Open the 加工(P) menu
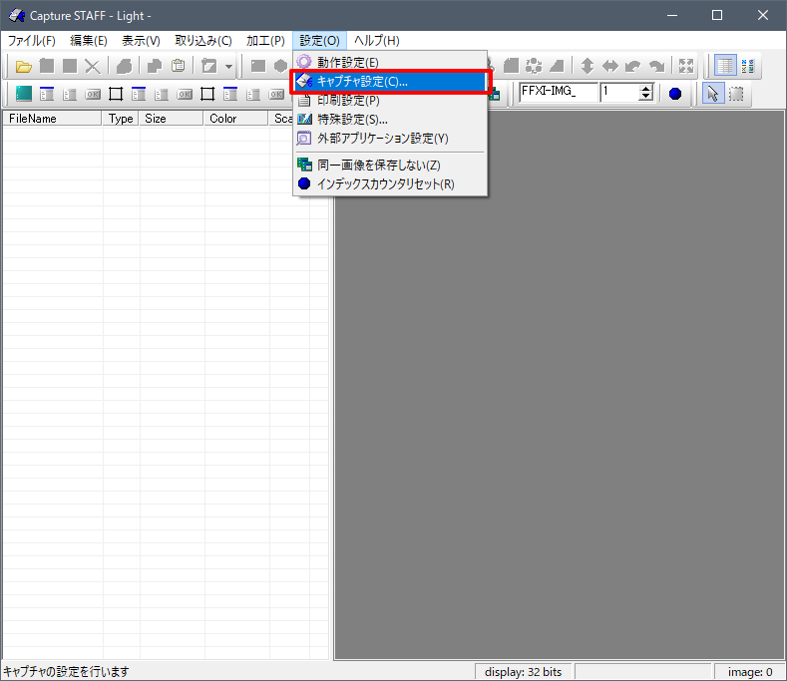The width and height of the screenshot is (787, 681). [x=265, y=41]
